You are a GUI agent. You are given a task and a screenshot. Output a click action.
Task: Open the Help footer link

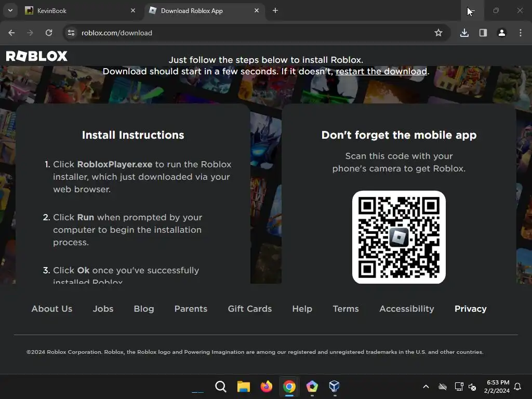[302, 309]
